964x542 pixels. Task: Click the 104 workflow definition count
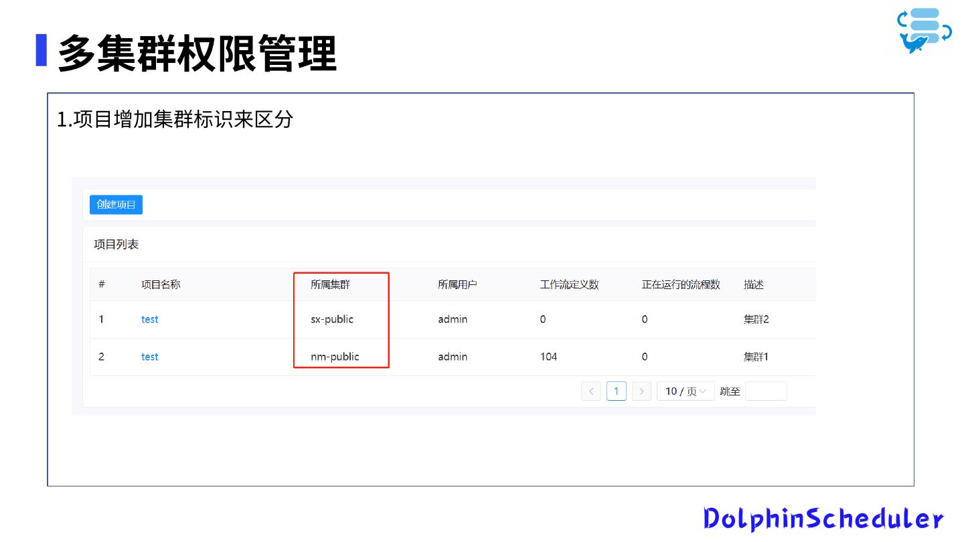[548, 357]
